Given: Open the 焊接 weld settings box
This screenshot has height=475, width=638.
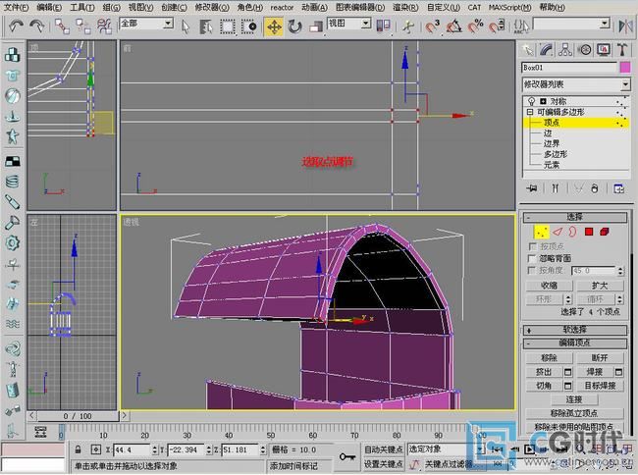Looking at the screenshot, I should tap(618, 372).
